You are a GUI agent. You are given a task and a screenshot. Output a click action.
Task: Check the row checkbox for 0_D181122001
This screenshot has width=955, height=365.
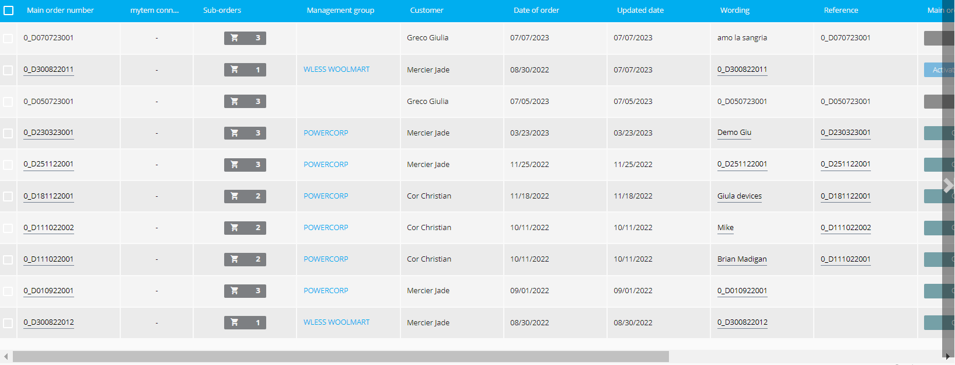[8, 196]
